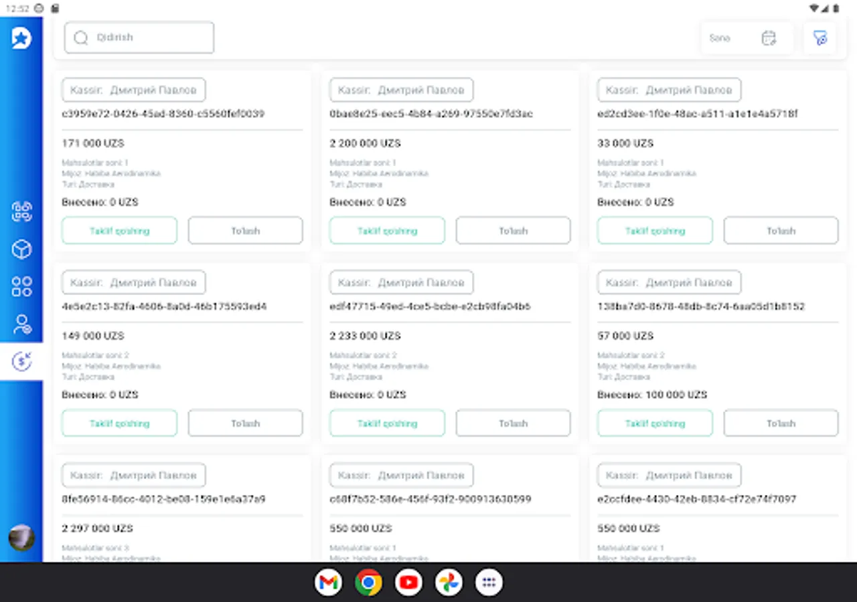Select order ID starting with c3959e72
The image size is (857, 602).
[x=163, y=114]
